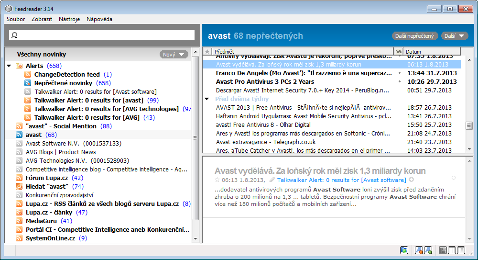Open the Soubor menu
478x260 pixels.
pos(16,19)
